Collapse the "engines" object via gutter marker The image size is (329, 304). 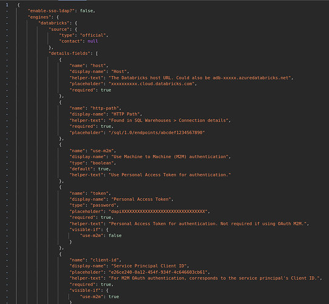click(7, 17)
